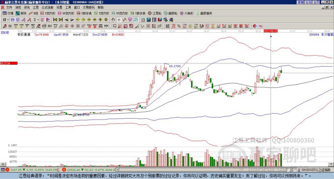Image resolution: width=334 pixels, height=179 pixels.
Task: Open the 江恩 menu
Action: 36,8
